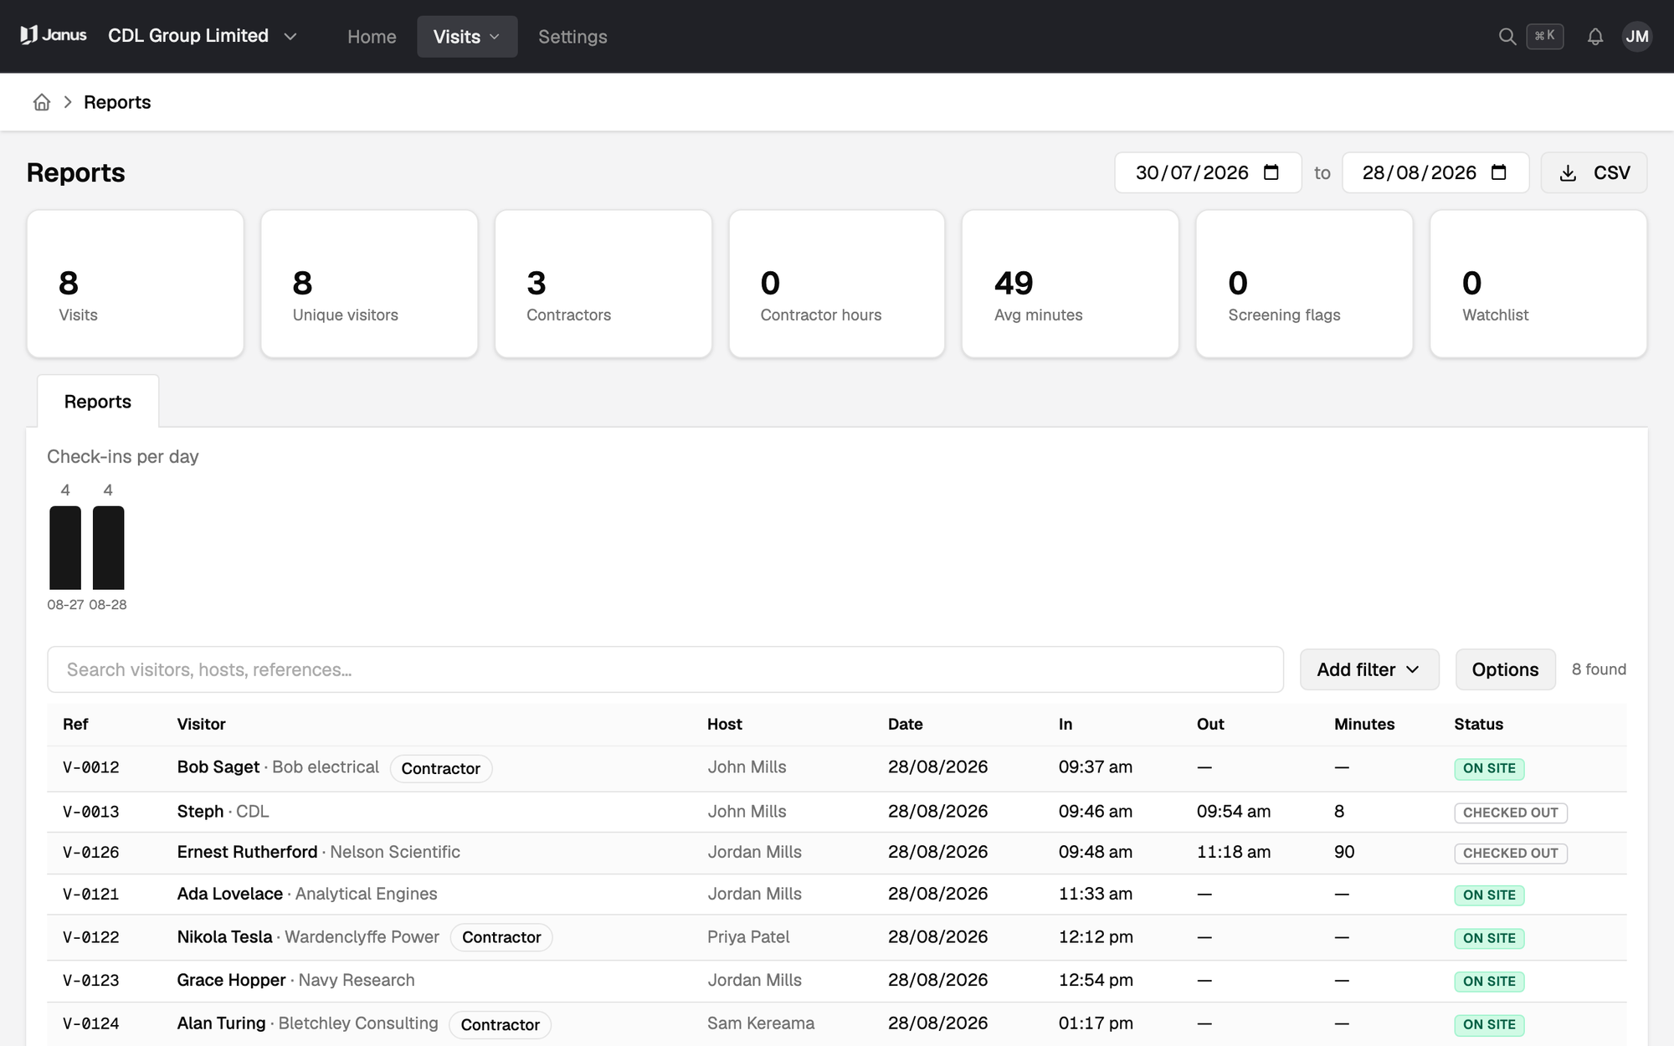Click the Contractor hours stat card
The image size is (1674, 1046).
[x=837, y=284]
